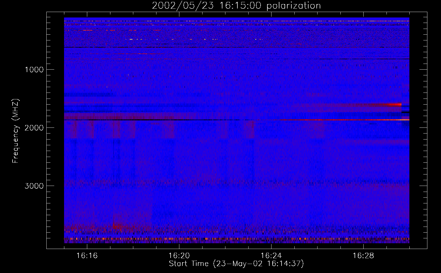The height and width of the screenshot is (273, 441).
Task: Click the 1000 frequency tick label
Action: [34, 70]
